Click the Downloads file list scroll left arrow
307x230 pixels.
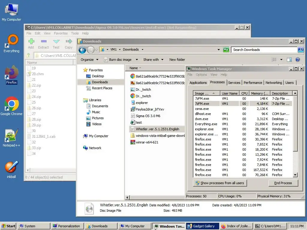[x=127, y=197]
